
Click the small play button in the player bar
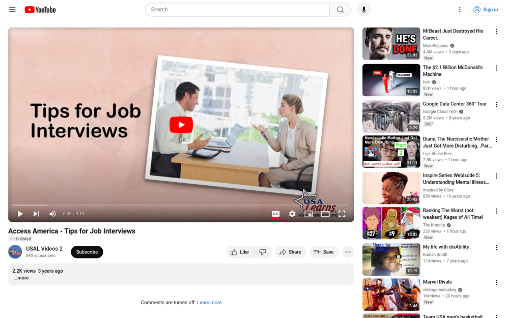coord(20,214)
